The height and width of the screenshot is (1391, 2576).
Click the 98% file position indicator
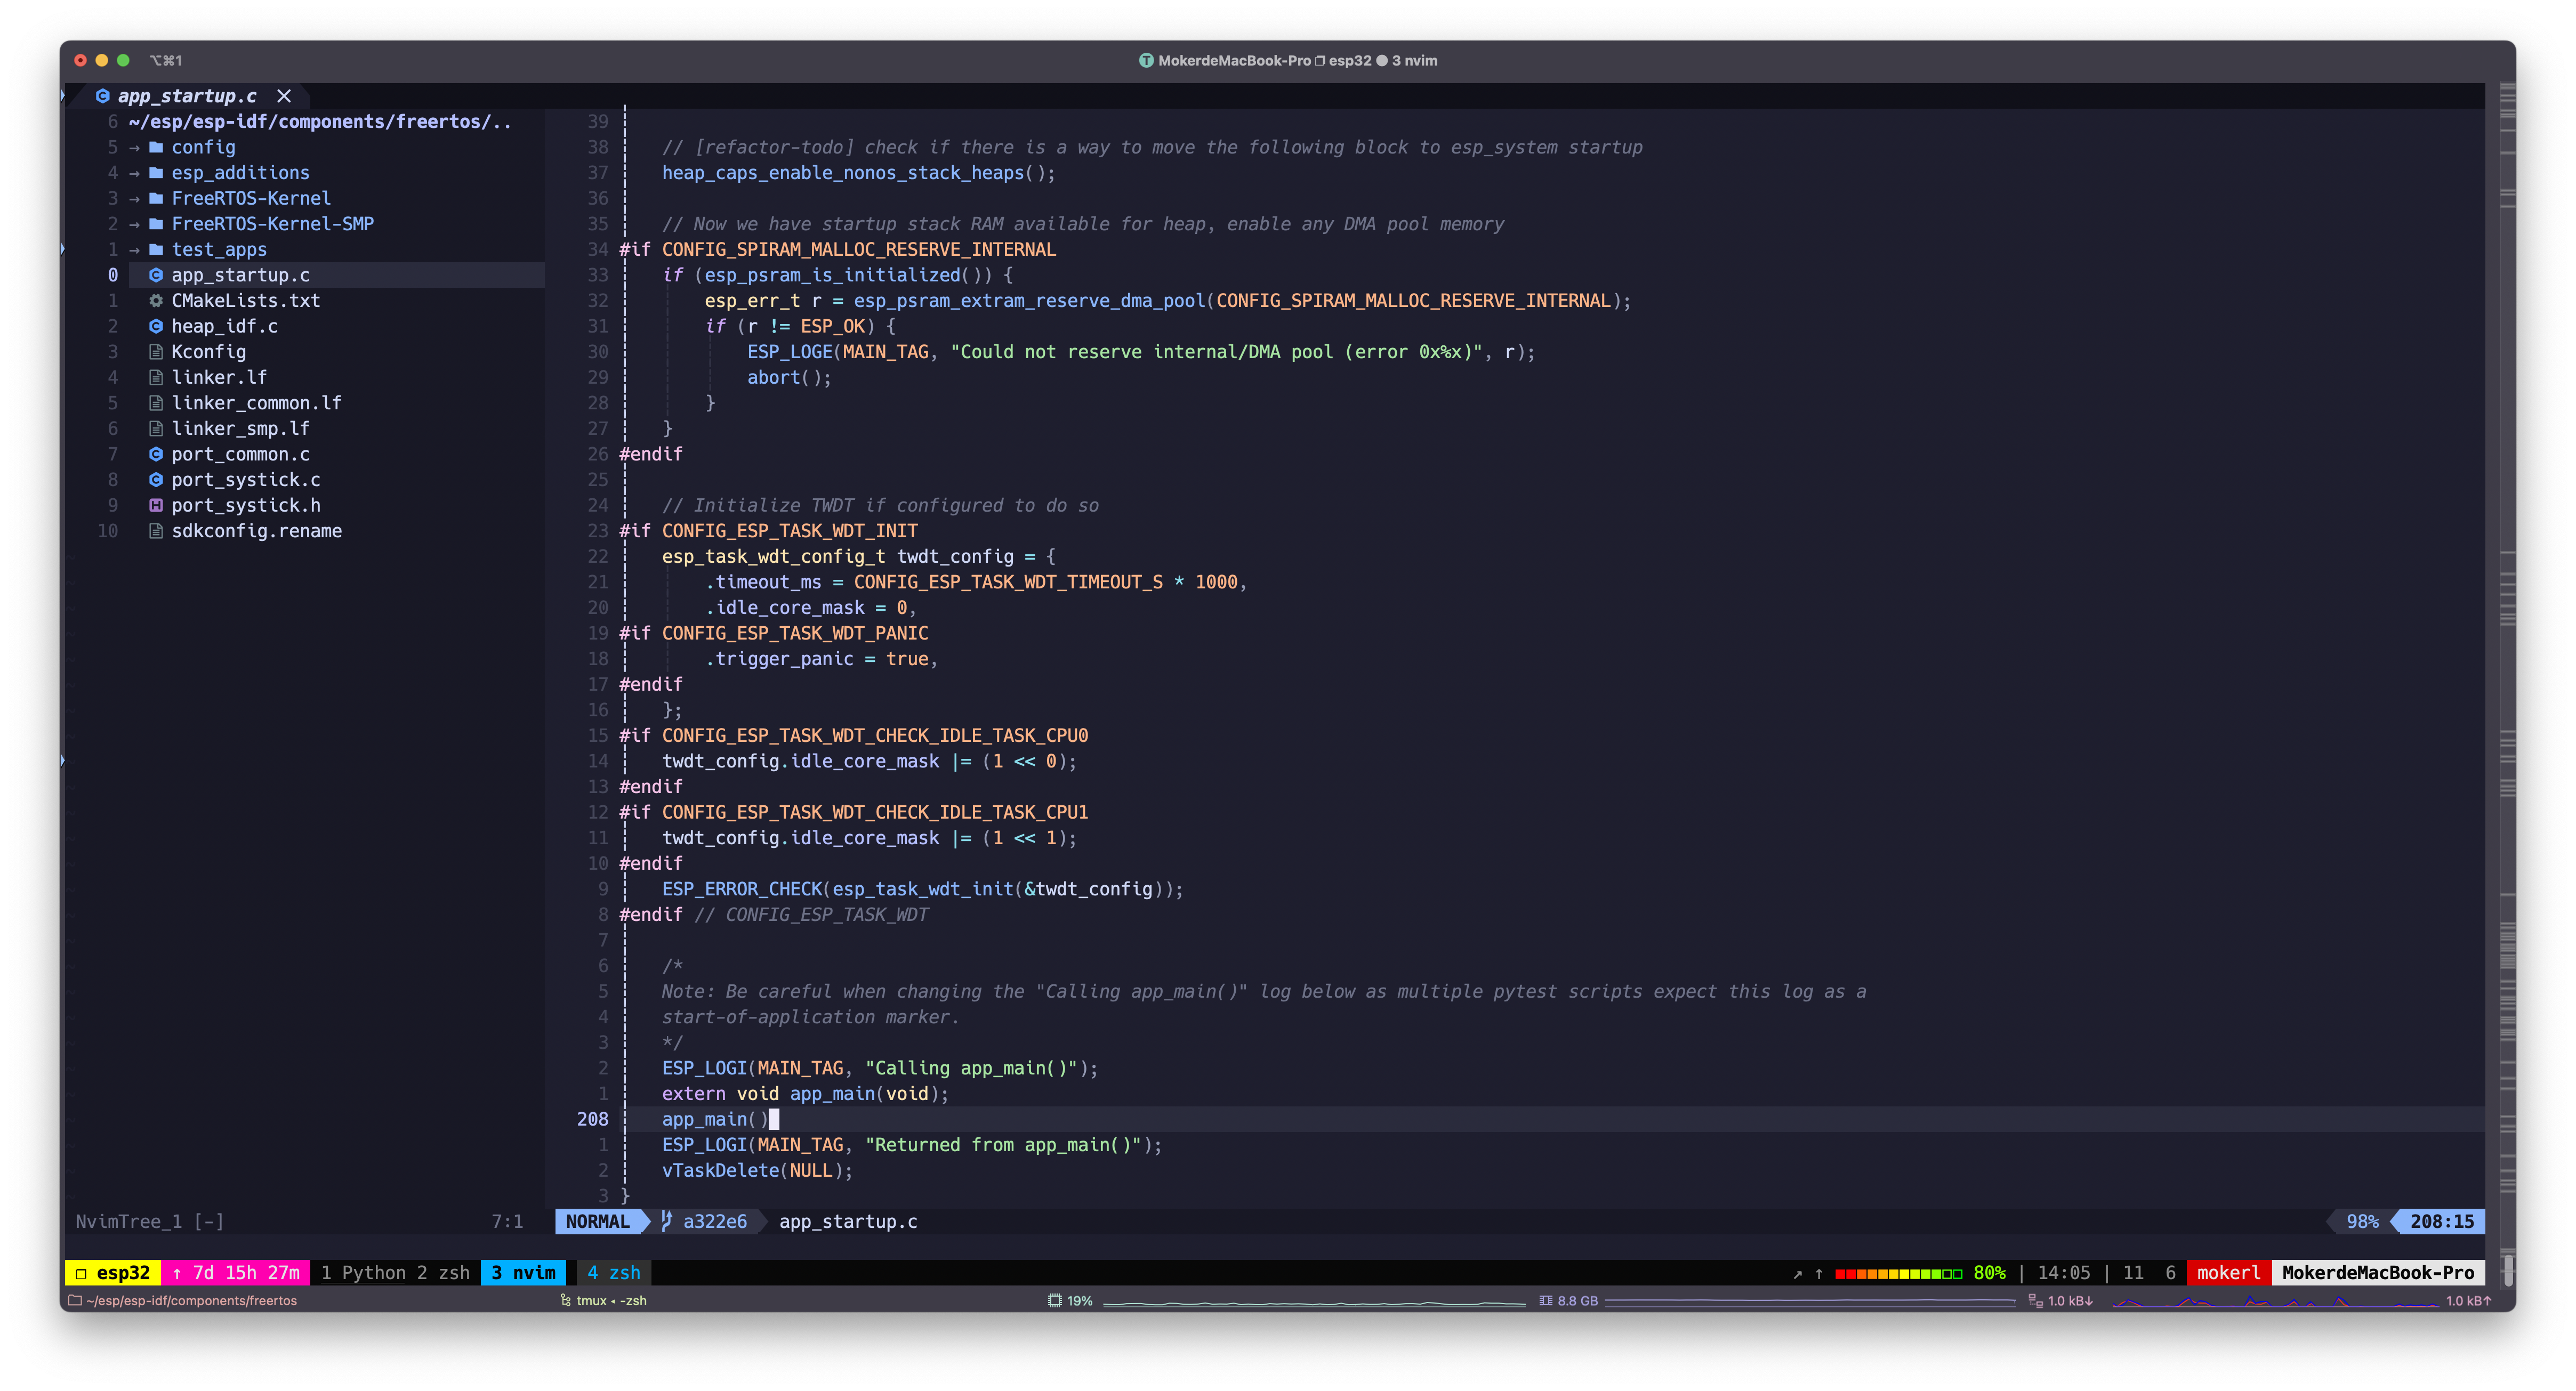point(2362,1221)
